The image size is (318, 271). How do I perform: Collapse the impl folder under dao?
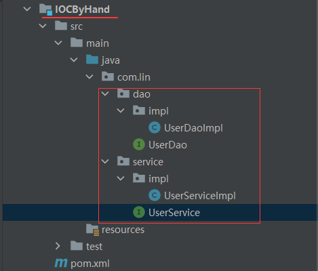coord(121,110)
